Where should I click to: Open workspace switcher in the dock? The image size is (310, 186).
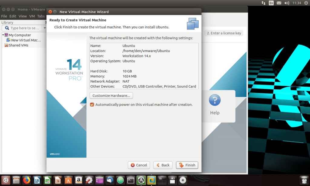click(162, 180)
